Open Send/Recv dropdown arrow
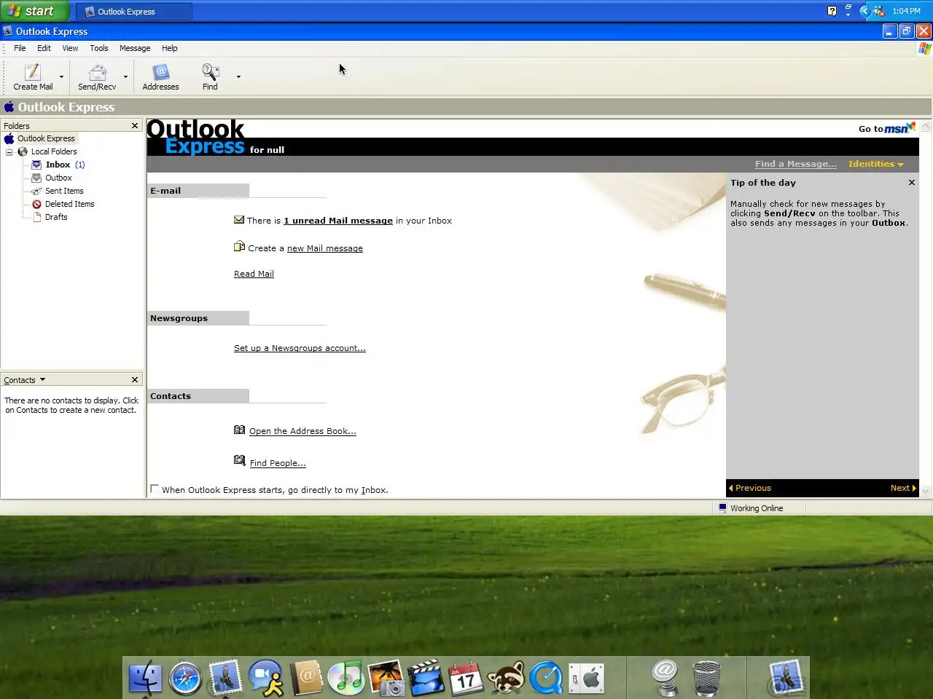The height and width of the screenshot is (699, 933). [x=125, y=76]
